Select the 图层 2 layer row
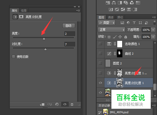The width and height of the screenshot is (157, 115). coord(128,63)
